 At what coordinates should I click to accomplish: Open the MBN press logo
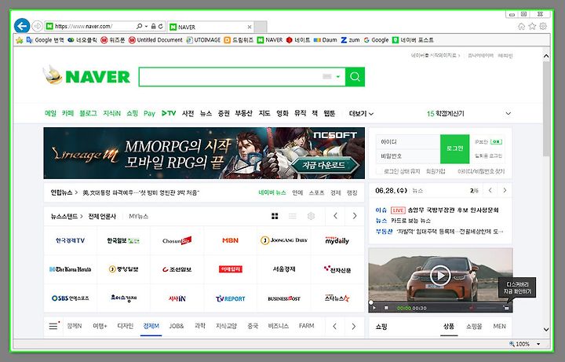[x=230, y=240]
